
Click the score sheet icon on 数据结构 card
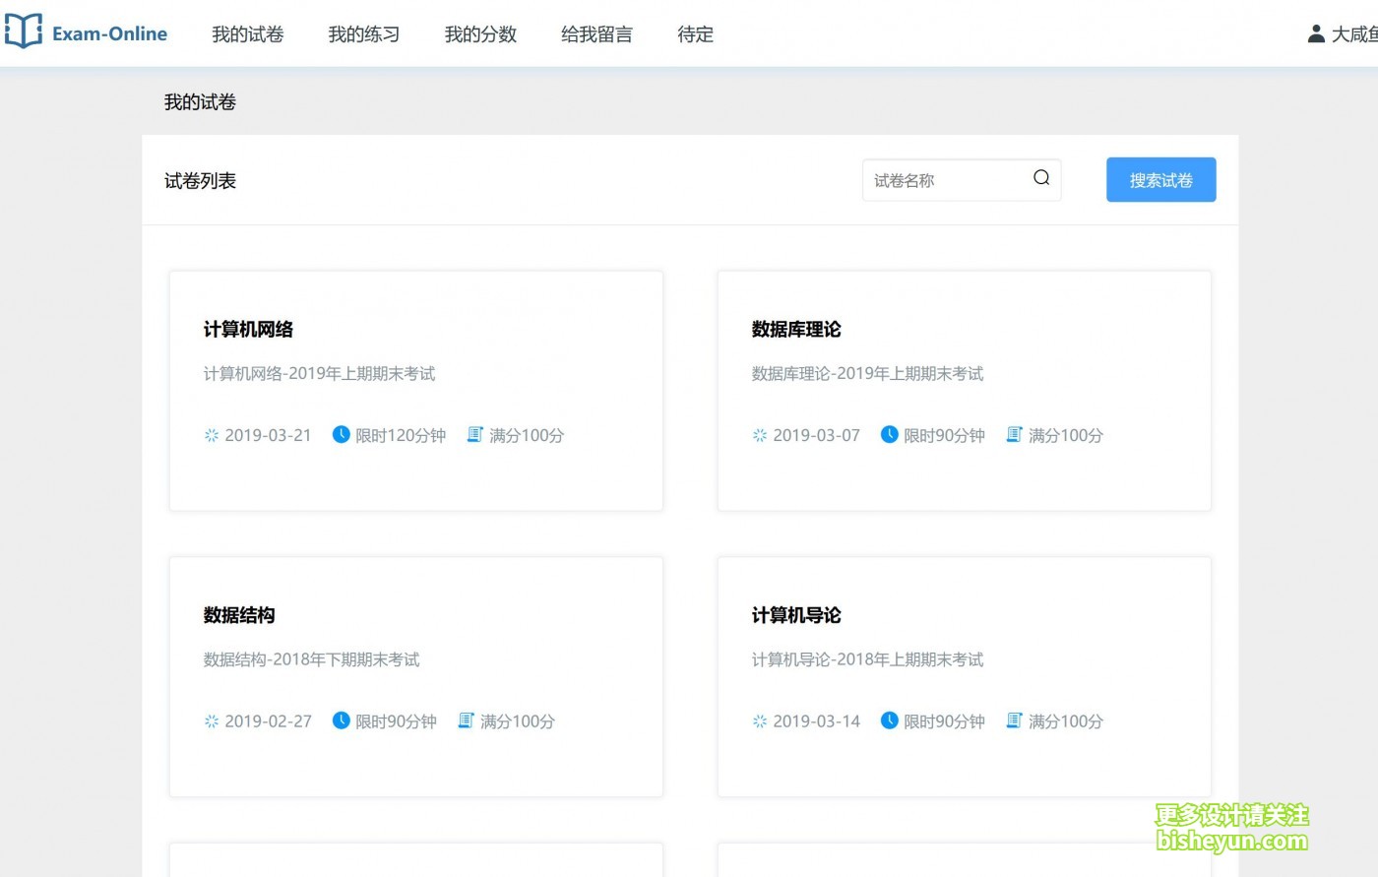[466, 720]
